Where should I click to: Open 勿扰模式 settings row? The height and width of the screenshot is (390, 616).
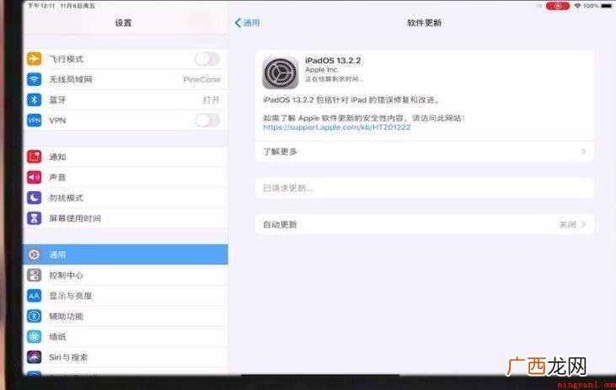[x=126, y=198]
